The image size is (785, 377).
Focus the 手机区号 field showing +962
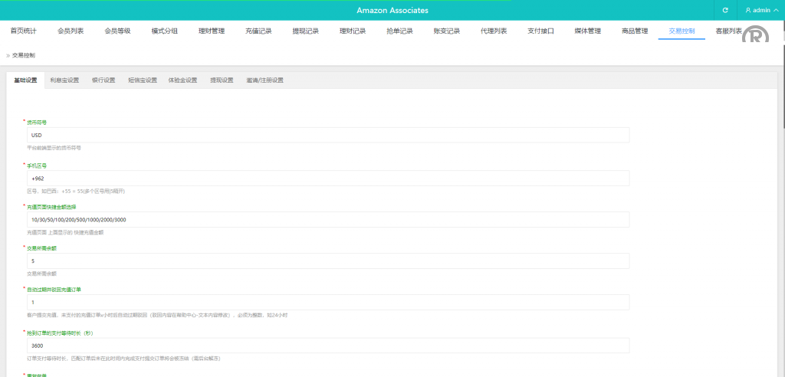(x=326, y=178)
